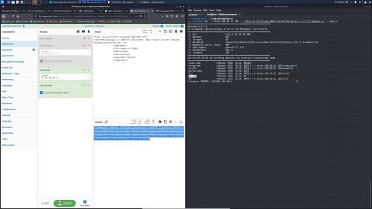Click the operations search field
372x209 pixels.
pos(19,38)
